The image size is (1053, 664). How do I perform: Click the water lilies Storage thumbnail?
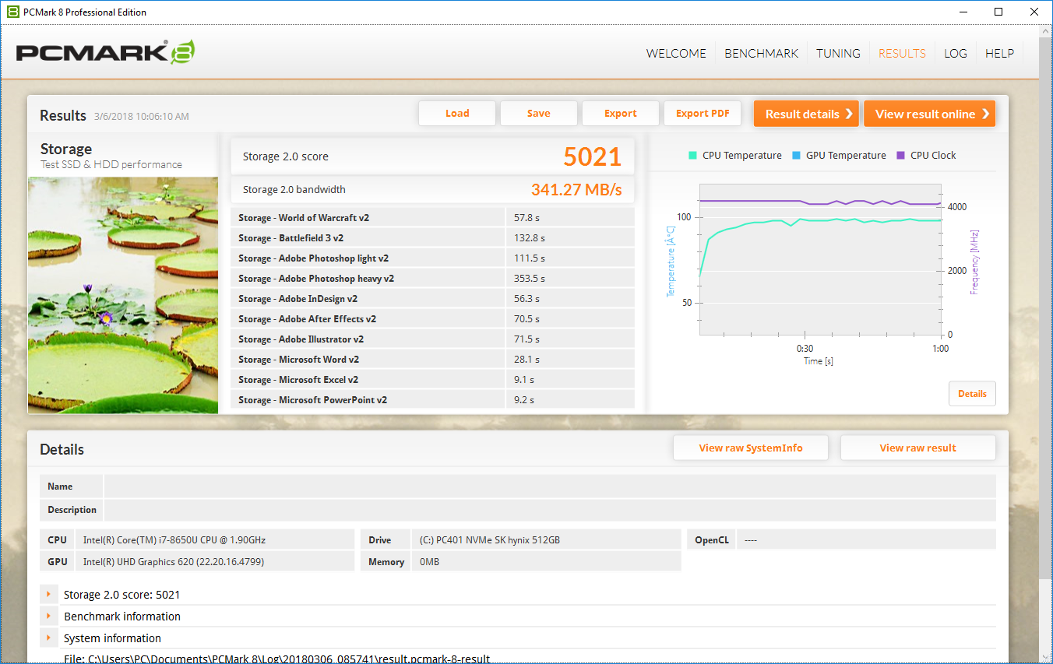[123, 295]
